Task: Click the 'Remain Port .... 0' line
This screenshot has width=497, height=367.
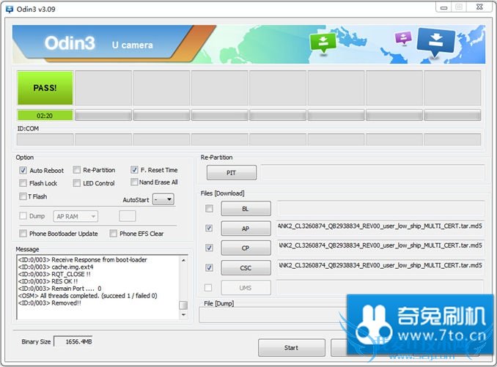Action: pyautogui.click(x=60, y=289)
